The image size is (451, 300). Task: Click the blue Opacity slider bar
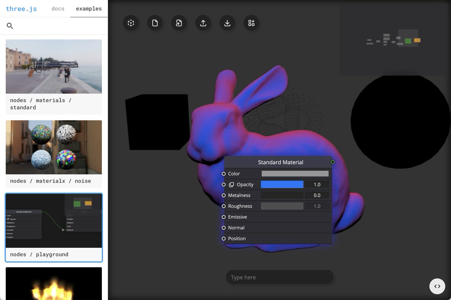(282, 185)
